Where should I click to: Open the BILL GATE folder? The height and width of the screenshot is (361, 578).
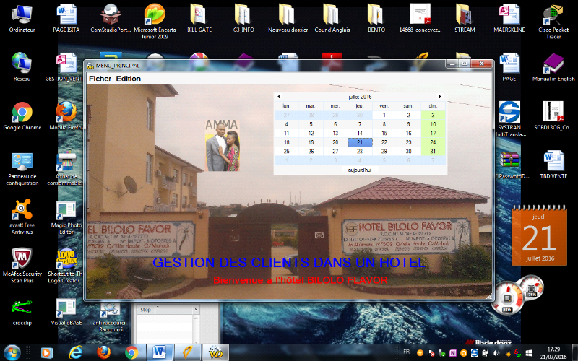coord(199,19)
